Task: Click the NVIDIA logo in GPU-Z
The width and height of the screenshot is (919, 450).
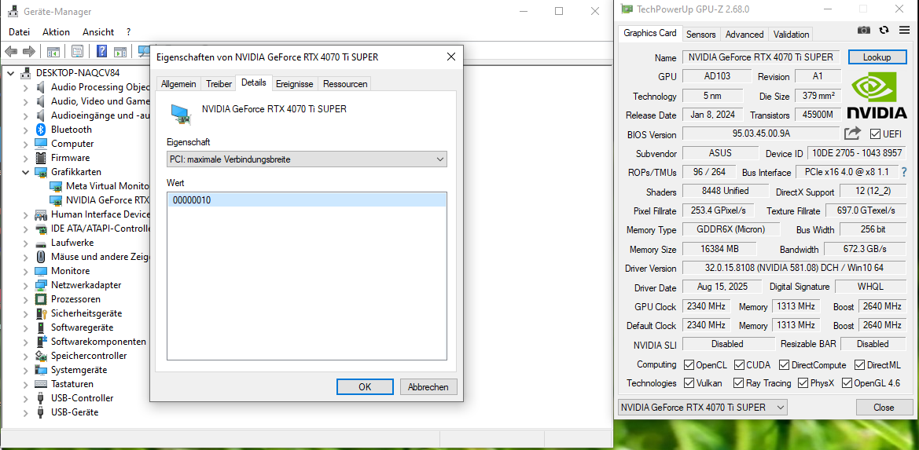Action: click(x=877, y=95)
